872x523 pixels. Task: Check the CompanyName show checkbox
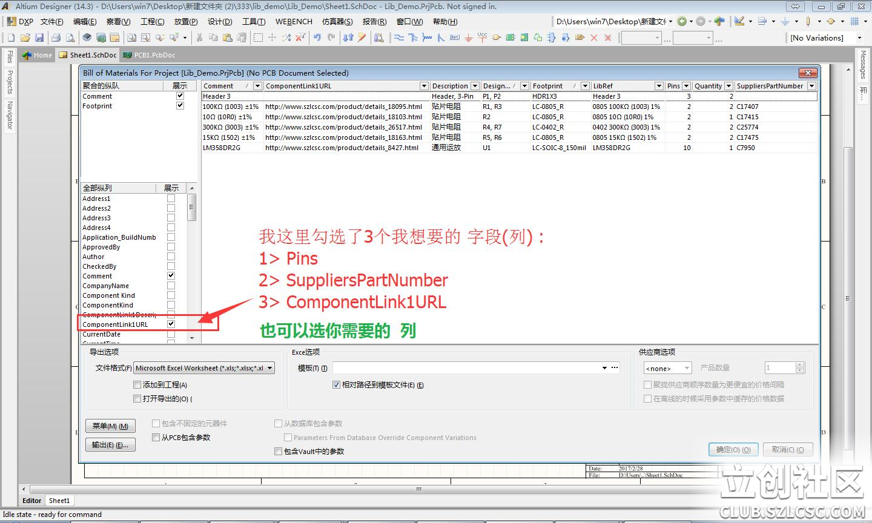171,285
